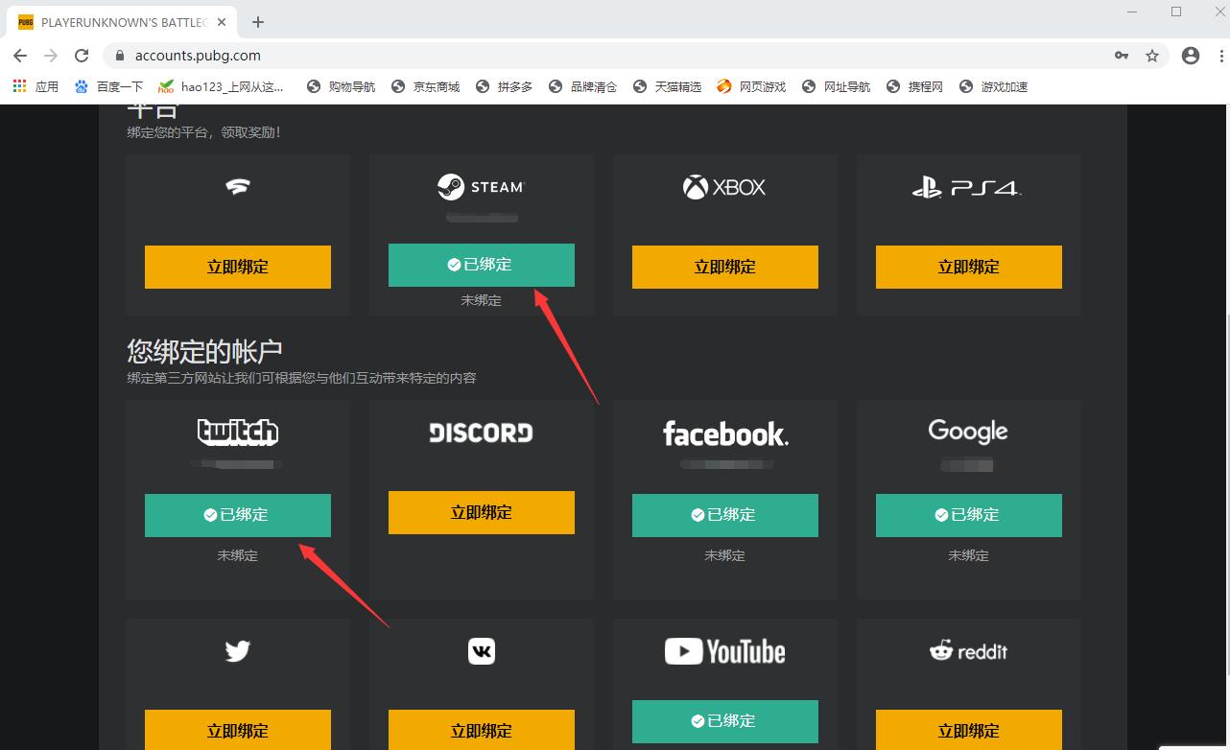Open the 携程网 bookmark
This screenshot has width=1230, height=750.
(914, 86)
